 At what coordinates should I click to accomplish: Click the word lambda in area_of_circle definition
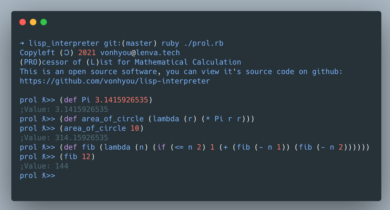pyautogui.click(x=166, y=119)
